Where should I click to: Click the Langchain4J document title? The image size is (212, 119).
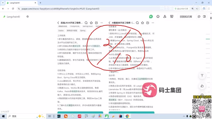13,17
